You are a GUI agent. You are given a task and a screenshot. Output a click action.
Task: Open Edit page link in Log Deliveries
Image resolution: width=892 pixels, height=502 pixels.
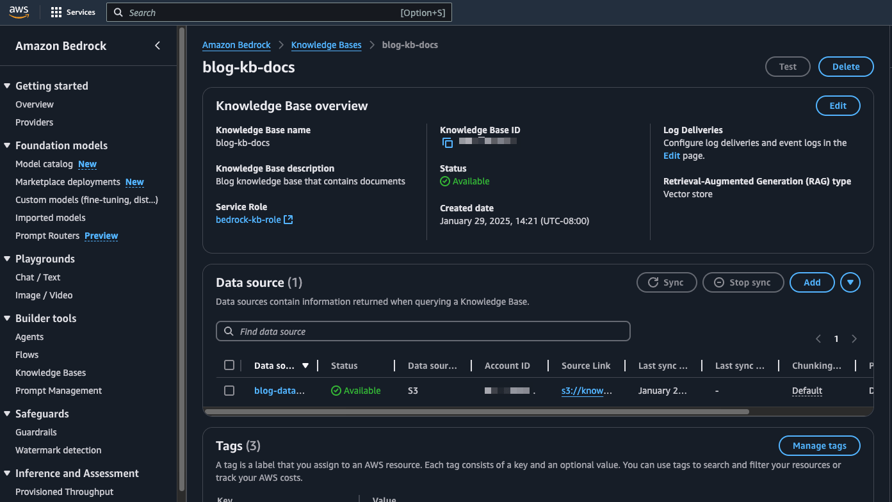coord(672,156)
